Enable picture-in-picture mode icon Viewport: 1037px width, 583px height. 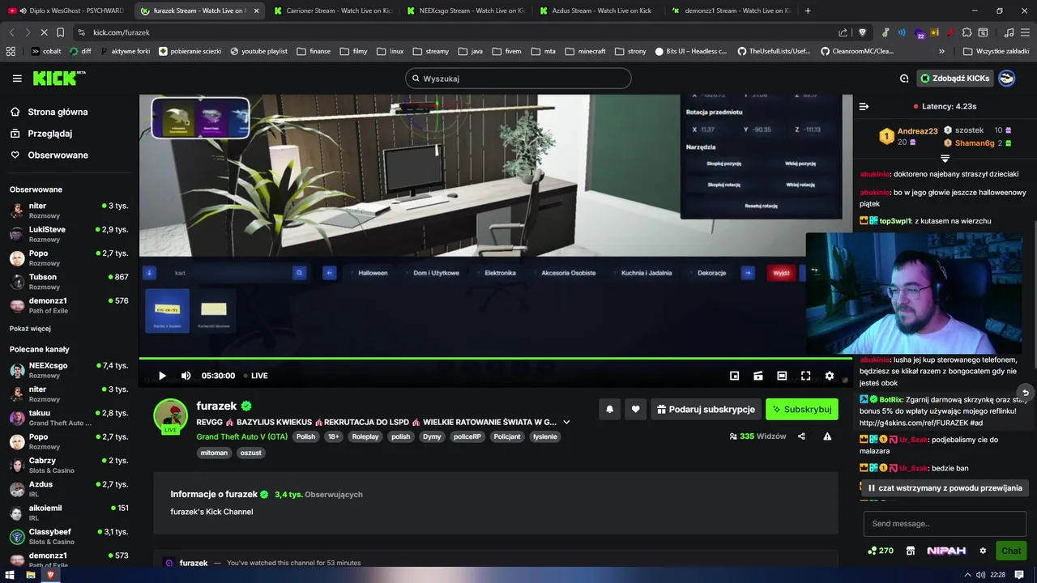[735, 376]
